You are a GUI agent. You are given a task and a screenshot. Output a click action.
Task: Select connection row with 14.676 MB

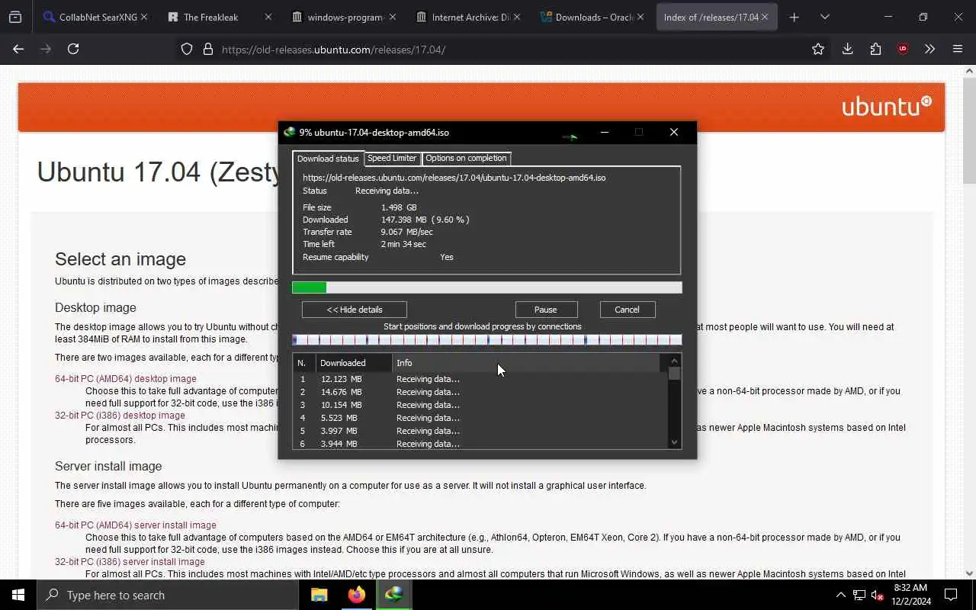click(x=480, y=392)
